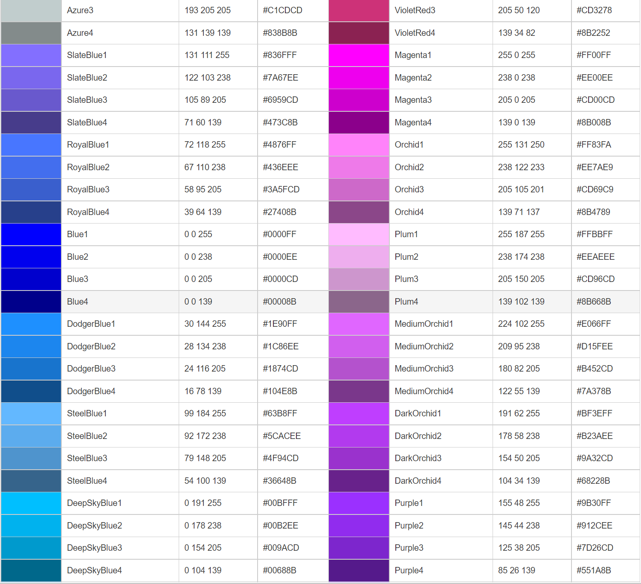Select the Purple4 dark swatch
This screenshot has height=584, width=641.
tap(358, 570)
